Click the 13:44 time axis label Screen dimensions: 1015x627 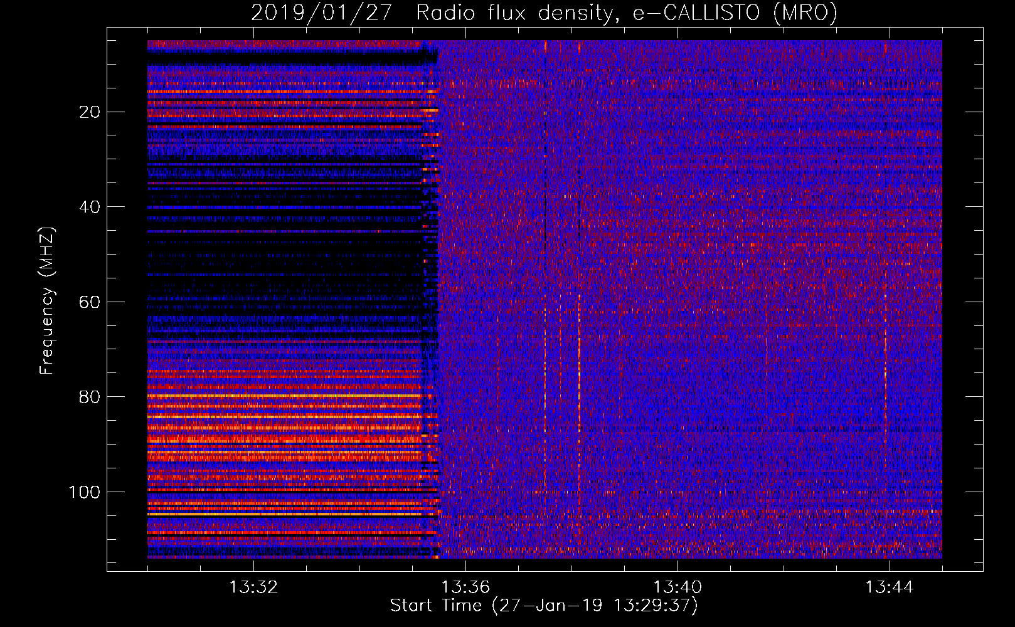pos(890,587)
